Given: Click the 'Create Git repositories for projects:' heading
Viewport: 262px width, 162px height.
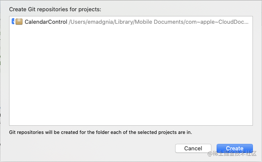Looking at the screenshot, I should pos(55,10).
